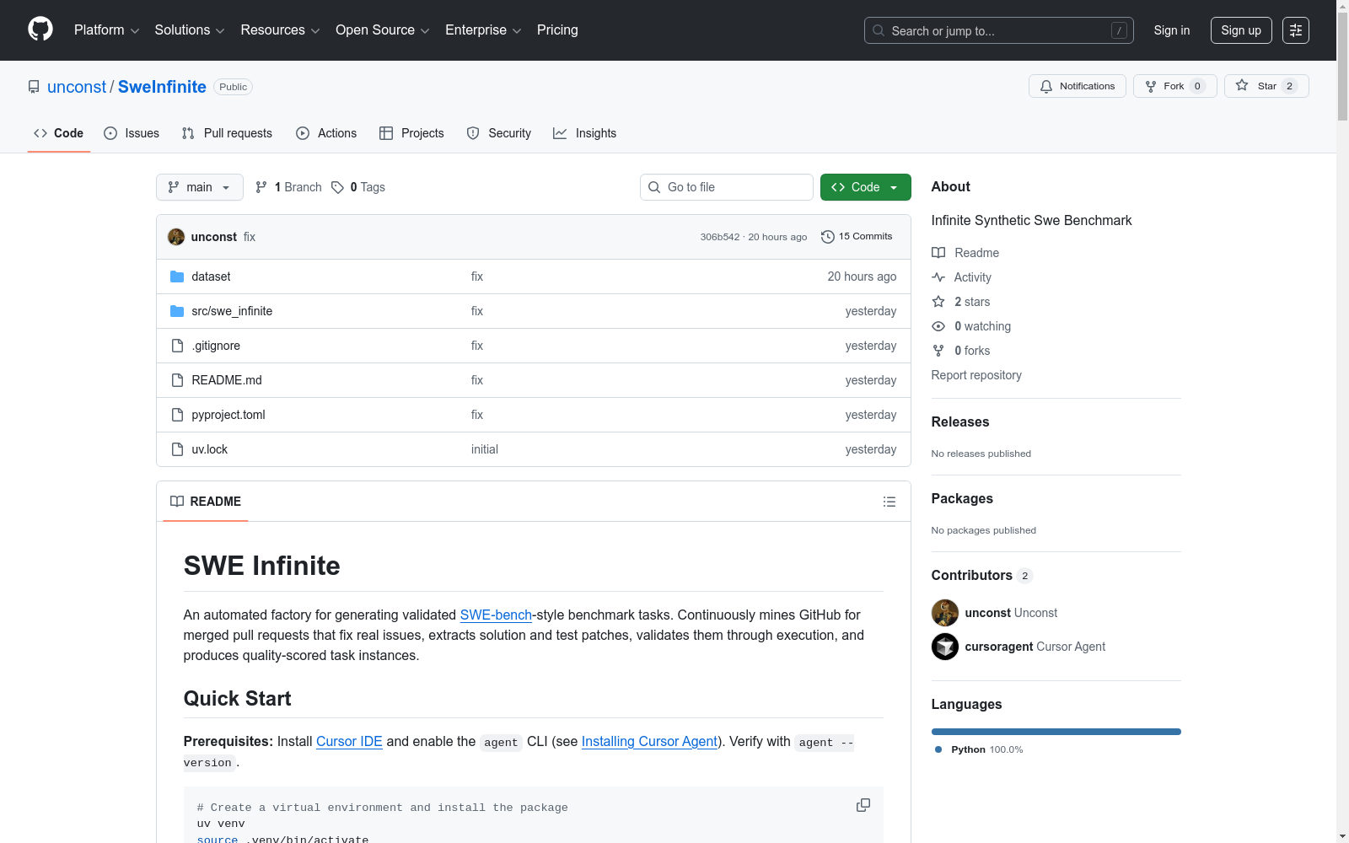The height and width of the screenshot is (843, 1349).
Task: Click the dataset folder icon
Action: click(x=177, y=277)
